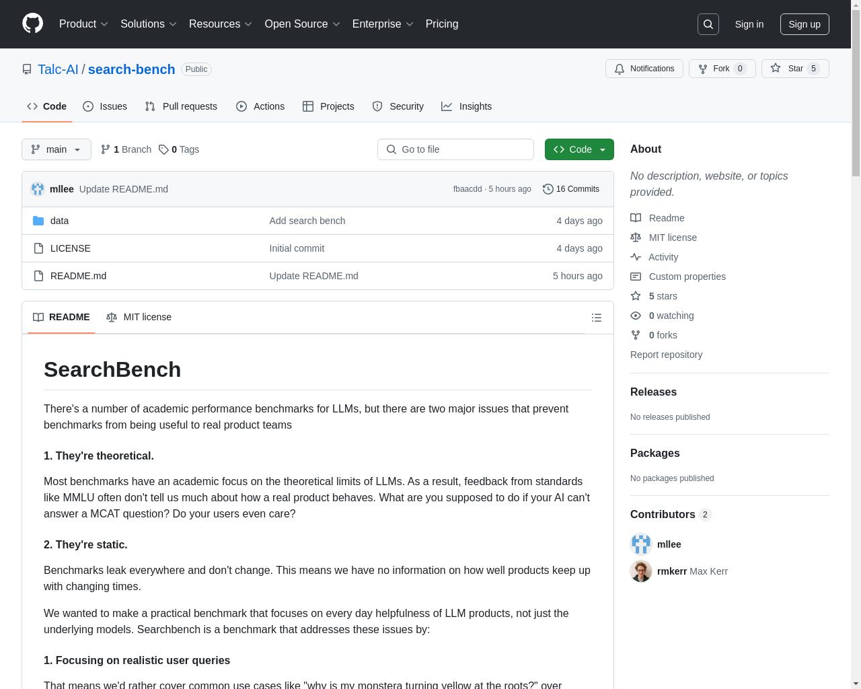Open the Pricing page
The height and width of the screenshot is (689, 861).
click(x=442, y=24)
